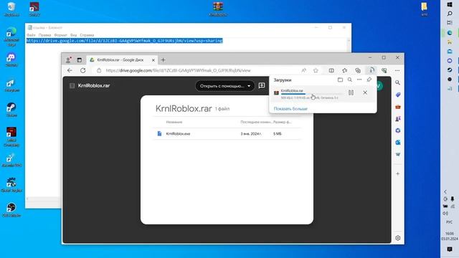
Task: Click the KrnlRoblox.rar download progress bar
Action: [312, 94]
